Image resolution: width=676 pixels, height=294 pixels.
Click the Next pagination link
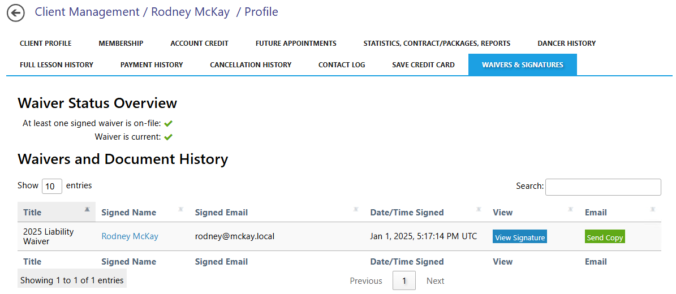(x=436, y=281)
